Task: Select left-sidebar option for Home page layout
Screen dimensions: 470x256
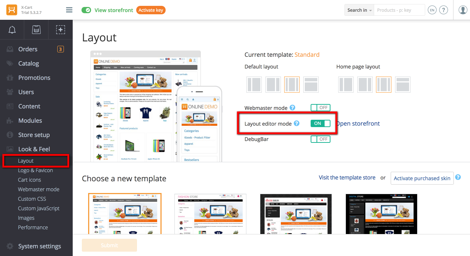Action: click(346, 85)
